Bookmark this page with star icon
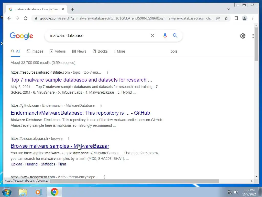262x197 pixels. click(226, 18)
